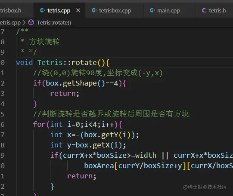Click the '* */' comment closing line
233x196 pixels.
point(28,52)
